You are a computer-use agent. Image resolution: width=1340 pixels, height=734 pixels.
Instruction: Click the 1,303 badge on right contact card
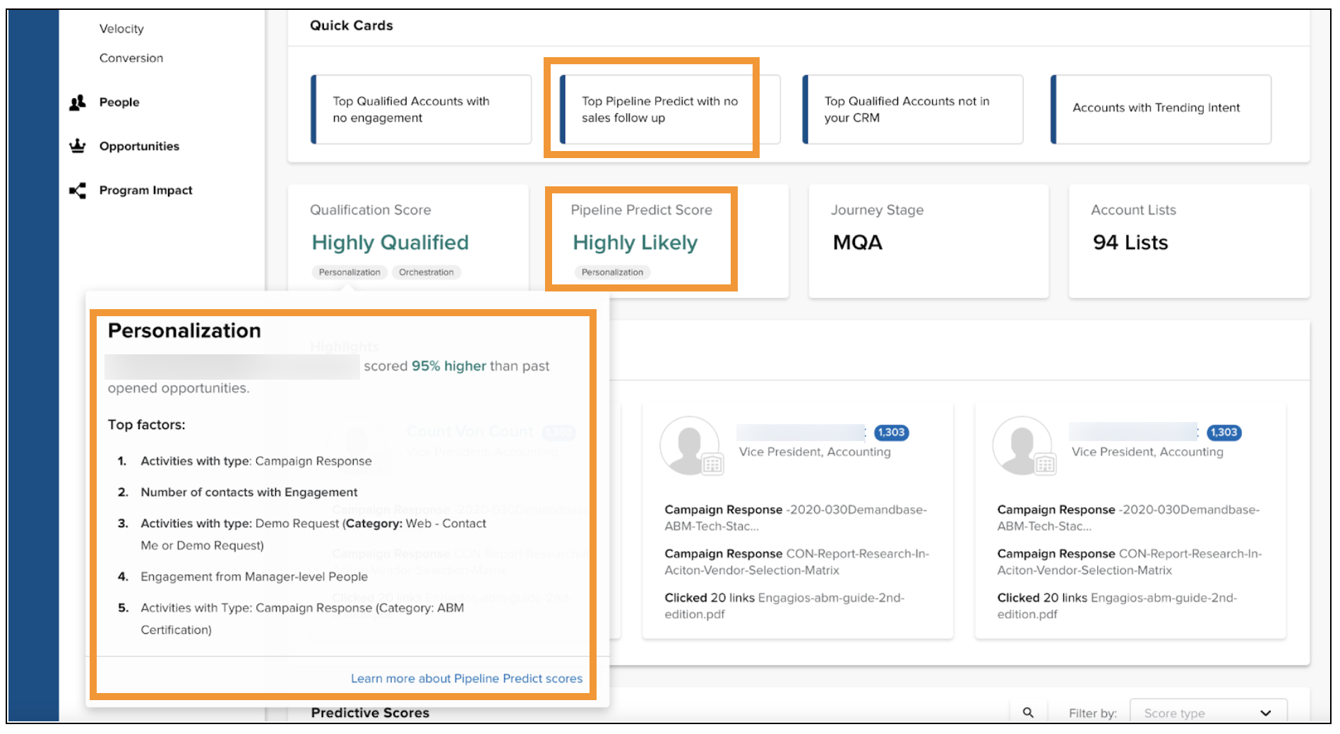pyautogui.click(x=1224, y=432)
